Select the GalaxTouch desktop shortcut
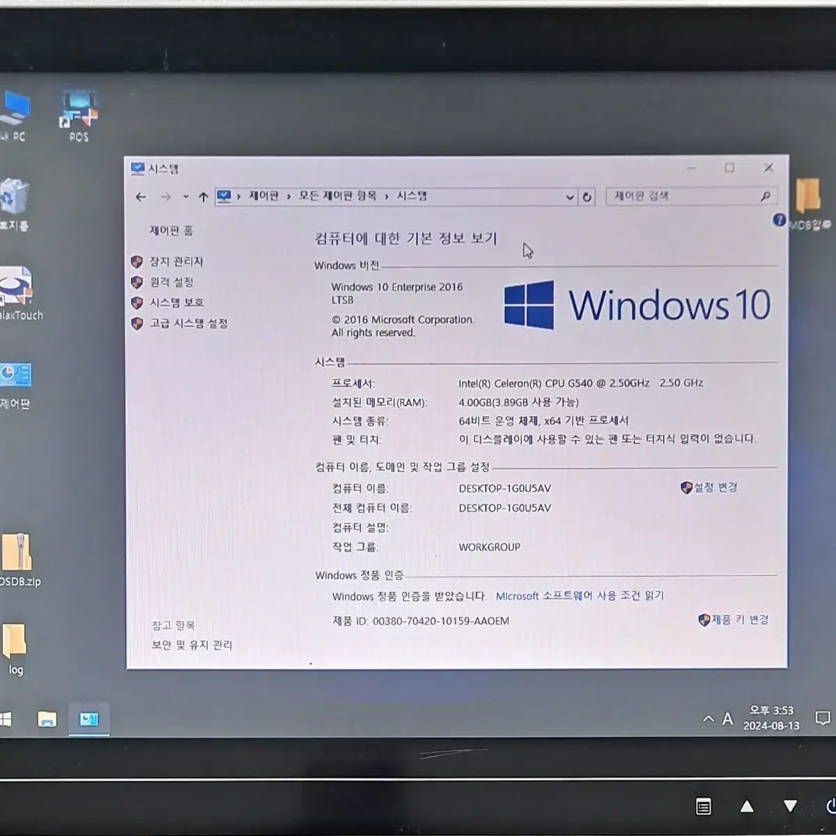Image resolution: width=836 pixels, height=836 pixels. point(18,294)
